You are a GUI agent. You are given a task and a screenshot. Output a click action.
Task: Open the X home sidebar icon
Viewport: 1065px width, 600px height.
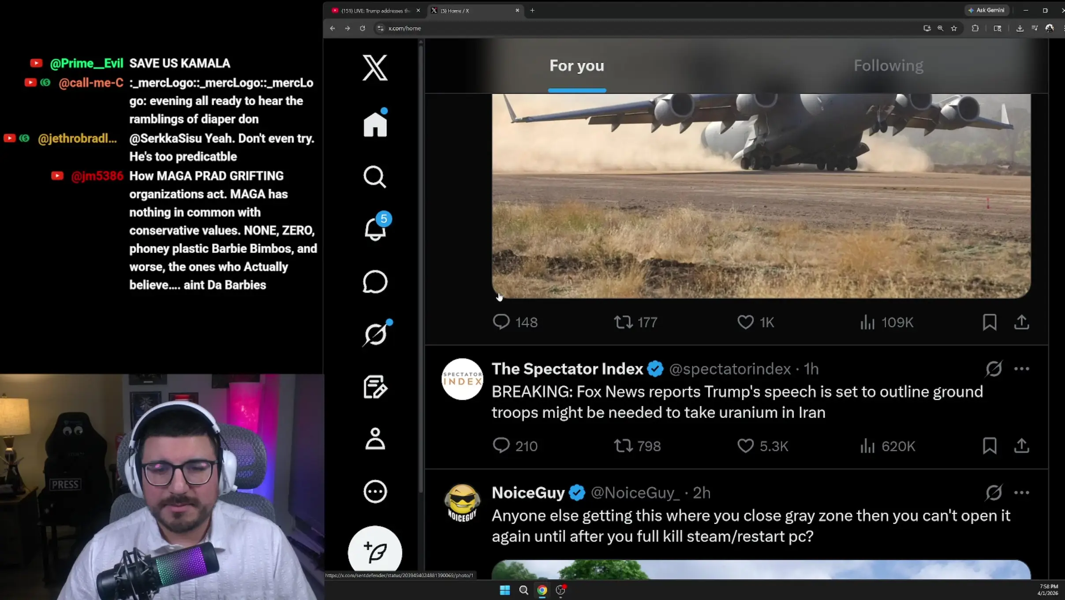coord(375,124)
